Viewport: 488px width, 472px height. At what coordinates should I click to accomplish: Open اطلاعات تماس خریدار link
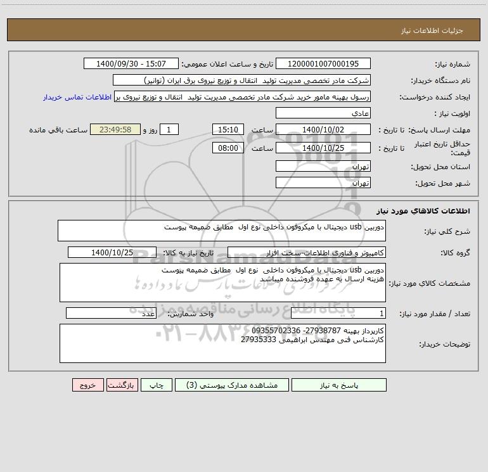[x=77, y=97]
